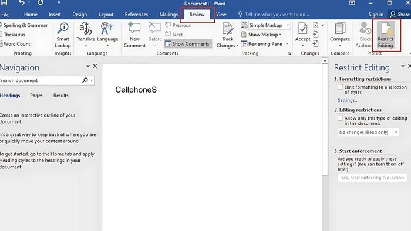Open the File menu
This screenshot has width=411, height=231.
(5, 15)
